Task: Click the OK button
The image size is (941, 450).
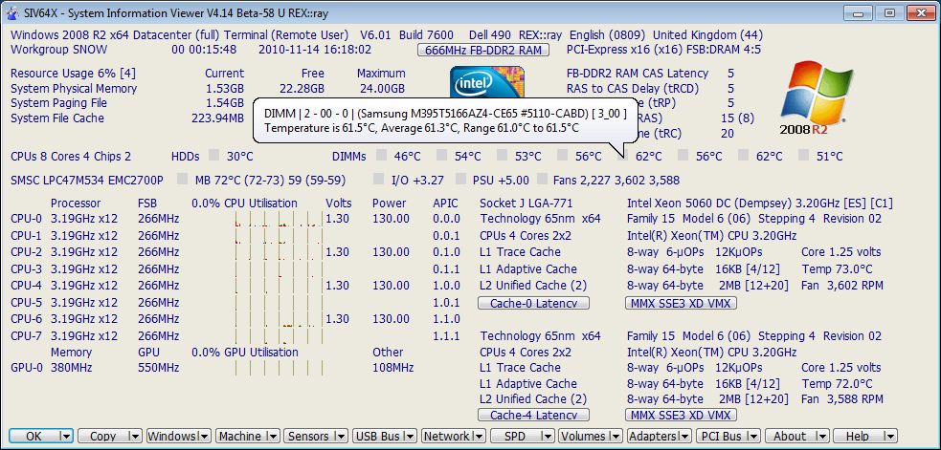Action: (41, 437)
